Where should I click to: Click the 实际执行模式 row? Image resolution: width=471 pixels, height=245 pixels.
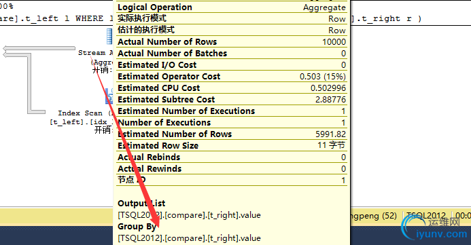point(232,18)
